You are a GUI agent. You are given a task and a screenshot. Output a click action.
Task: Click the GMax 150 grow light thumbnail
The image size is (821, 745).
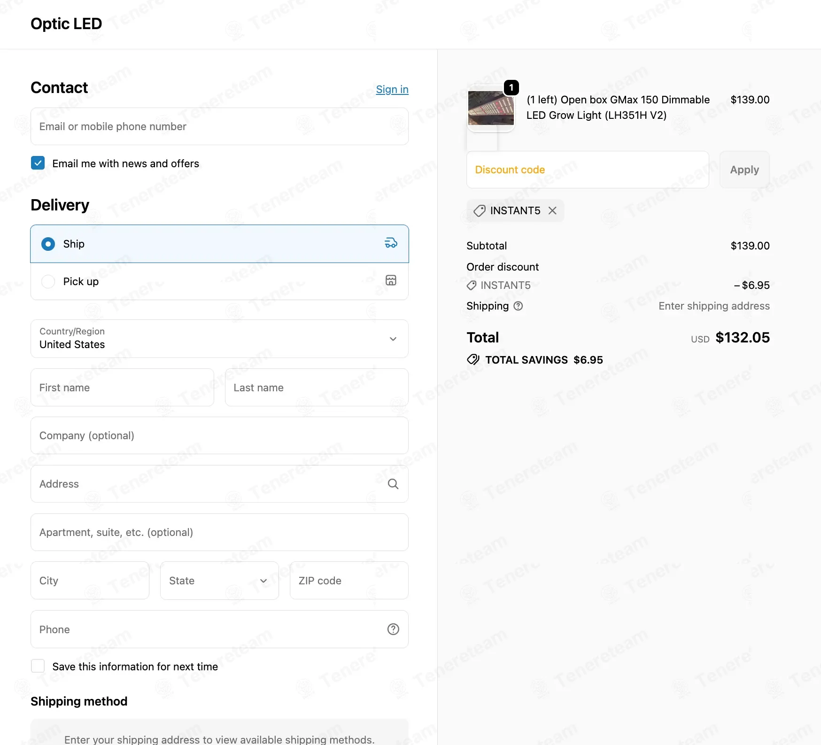pos(490,109)
